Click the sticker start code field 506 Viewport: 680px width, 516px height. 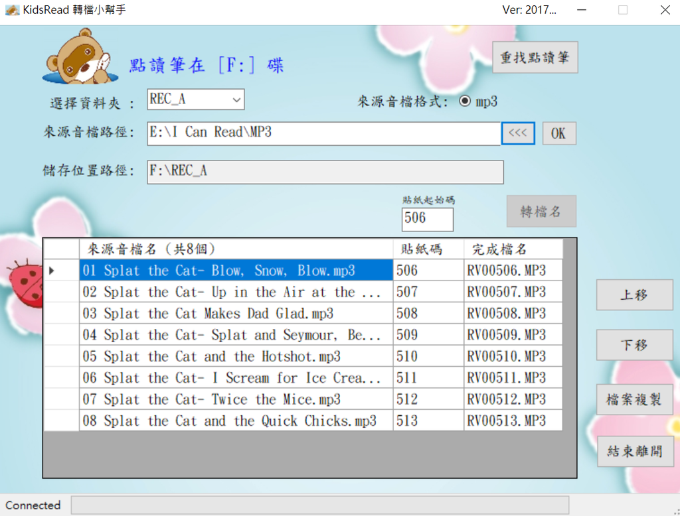[x=427, y=219]
